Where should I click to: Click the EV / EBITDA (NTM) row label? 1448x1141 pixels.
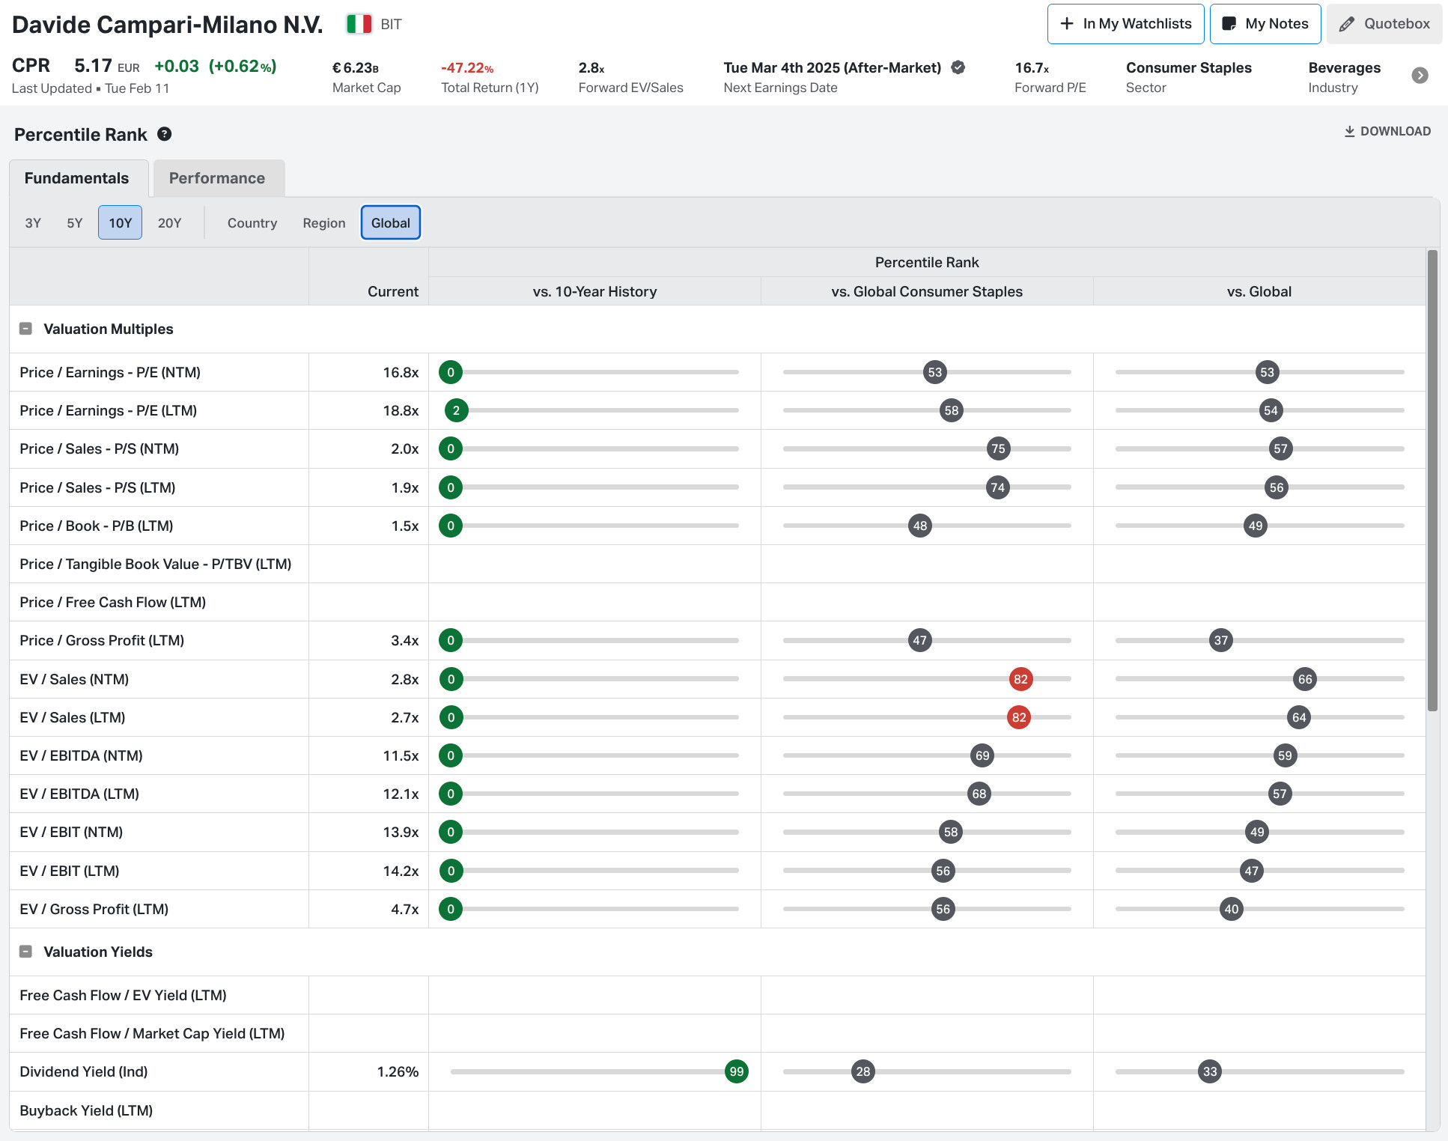point(81,755)
